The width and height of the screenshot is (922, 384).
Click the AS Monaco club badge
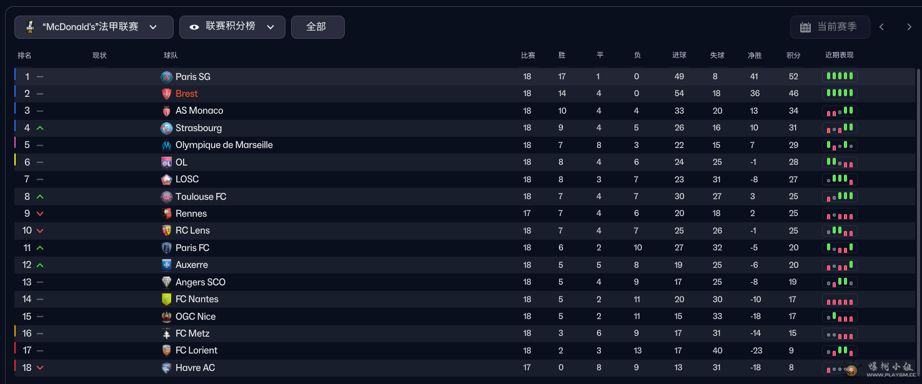[166, 111]
